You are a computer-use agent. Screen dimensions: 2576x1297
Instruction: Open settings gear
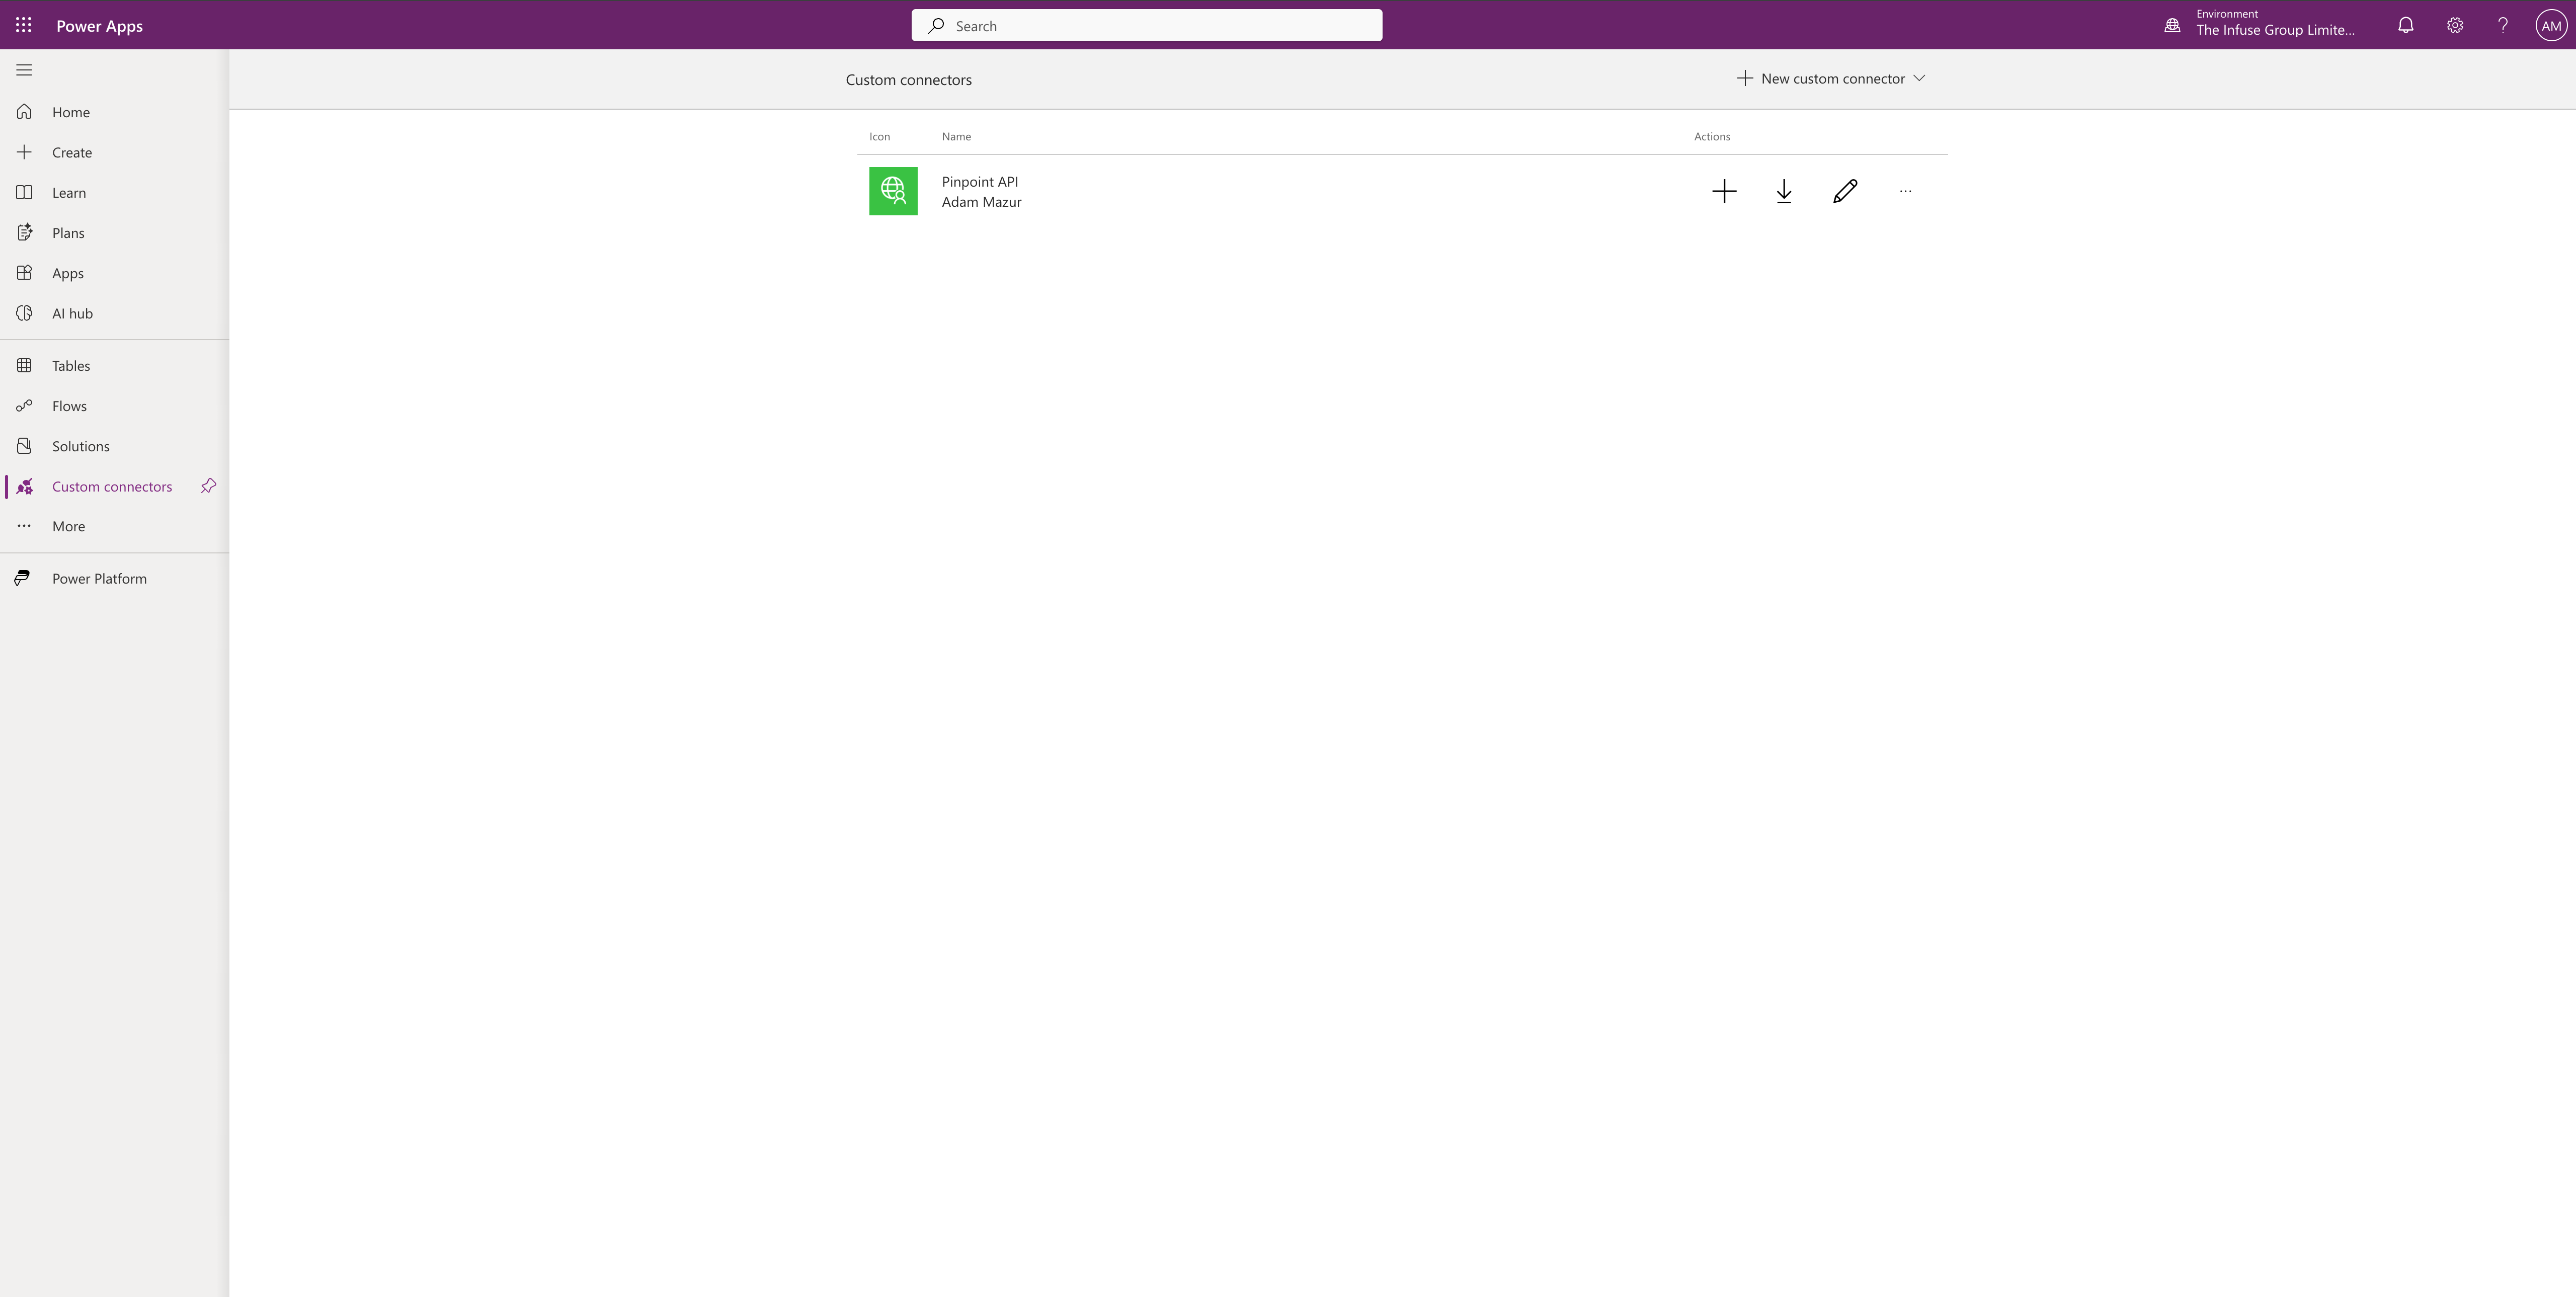2454,25
